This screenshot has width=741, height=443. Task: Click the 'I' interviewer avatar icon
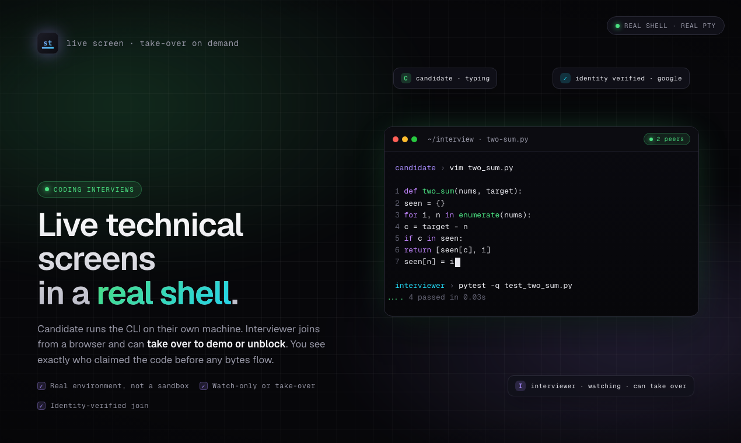click(520, 386)
